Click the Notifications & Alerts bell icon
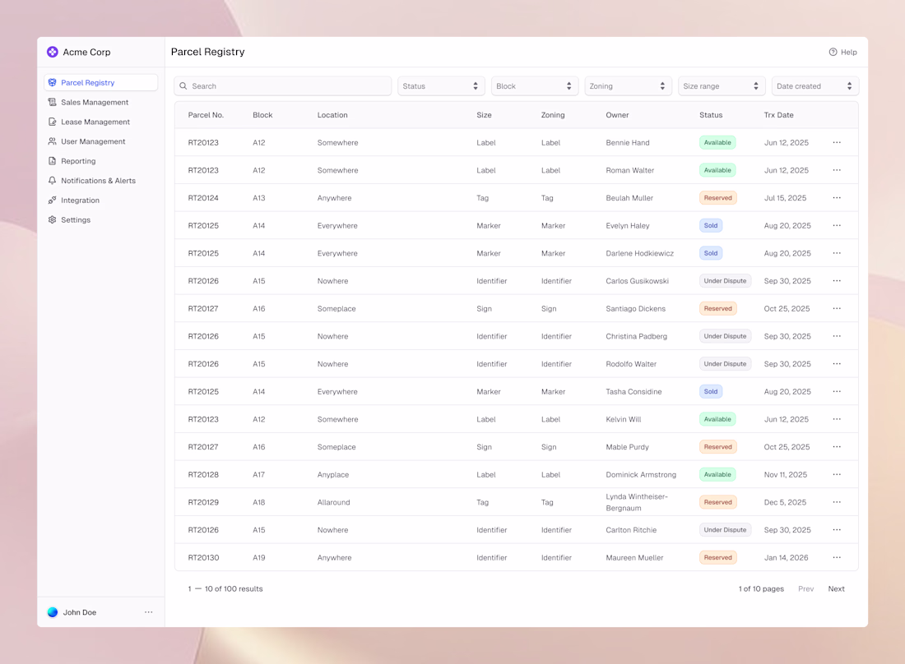Image resolution: width=905 pixels, height=664 pixels. point(53,181)
